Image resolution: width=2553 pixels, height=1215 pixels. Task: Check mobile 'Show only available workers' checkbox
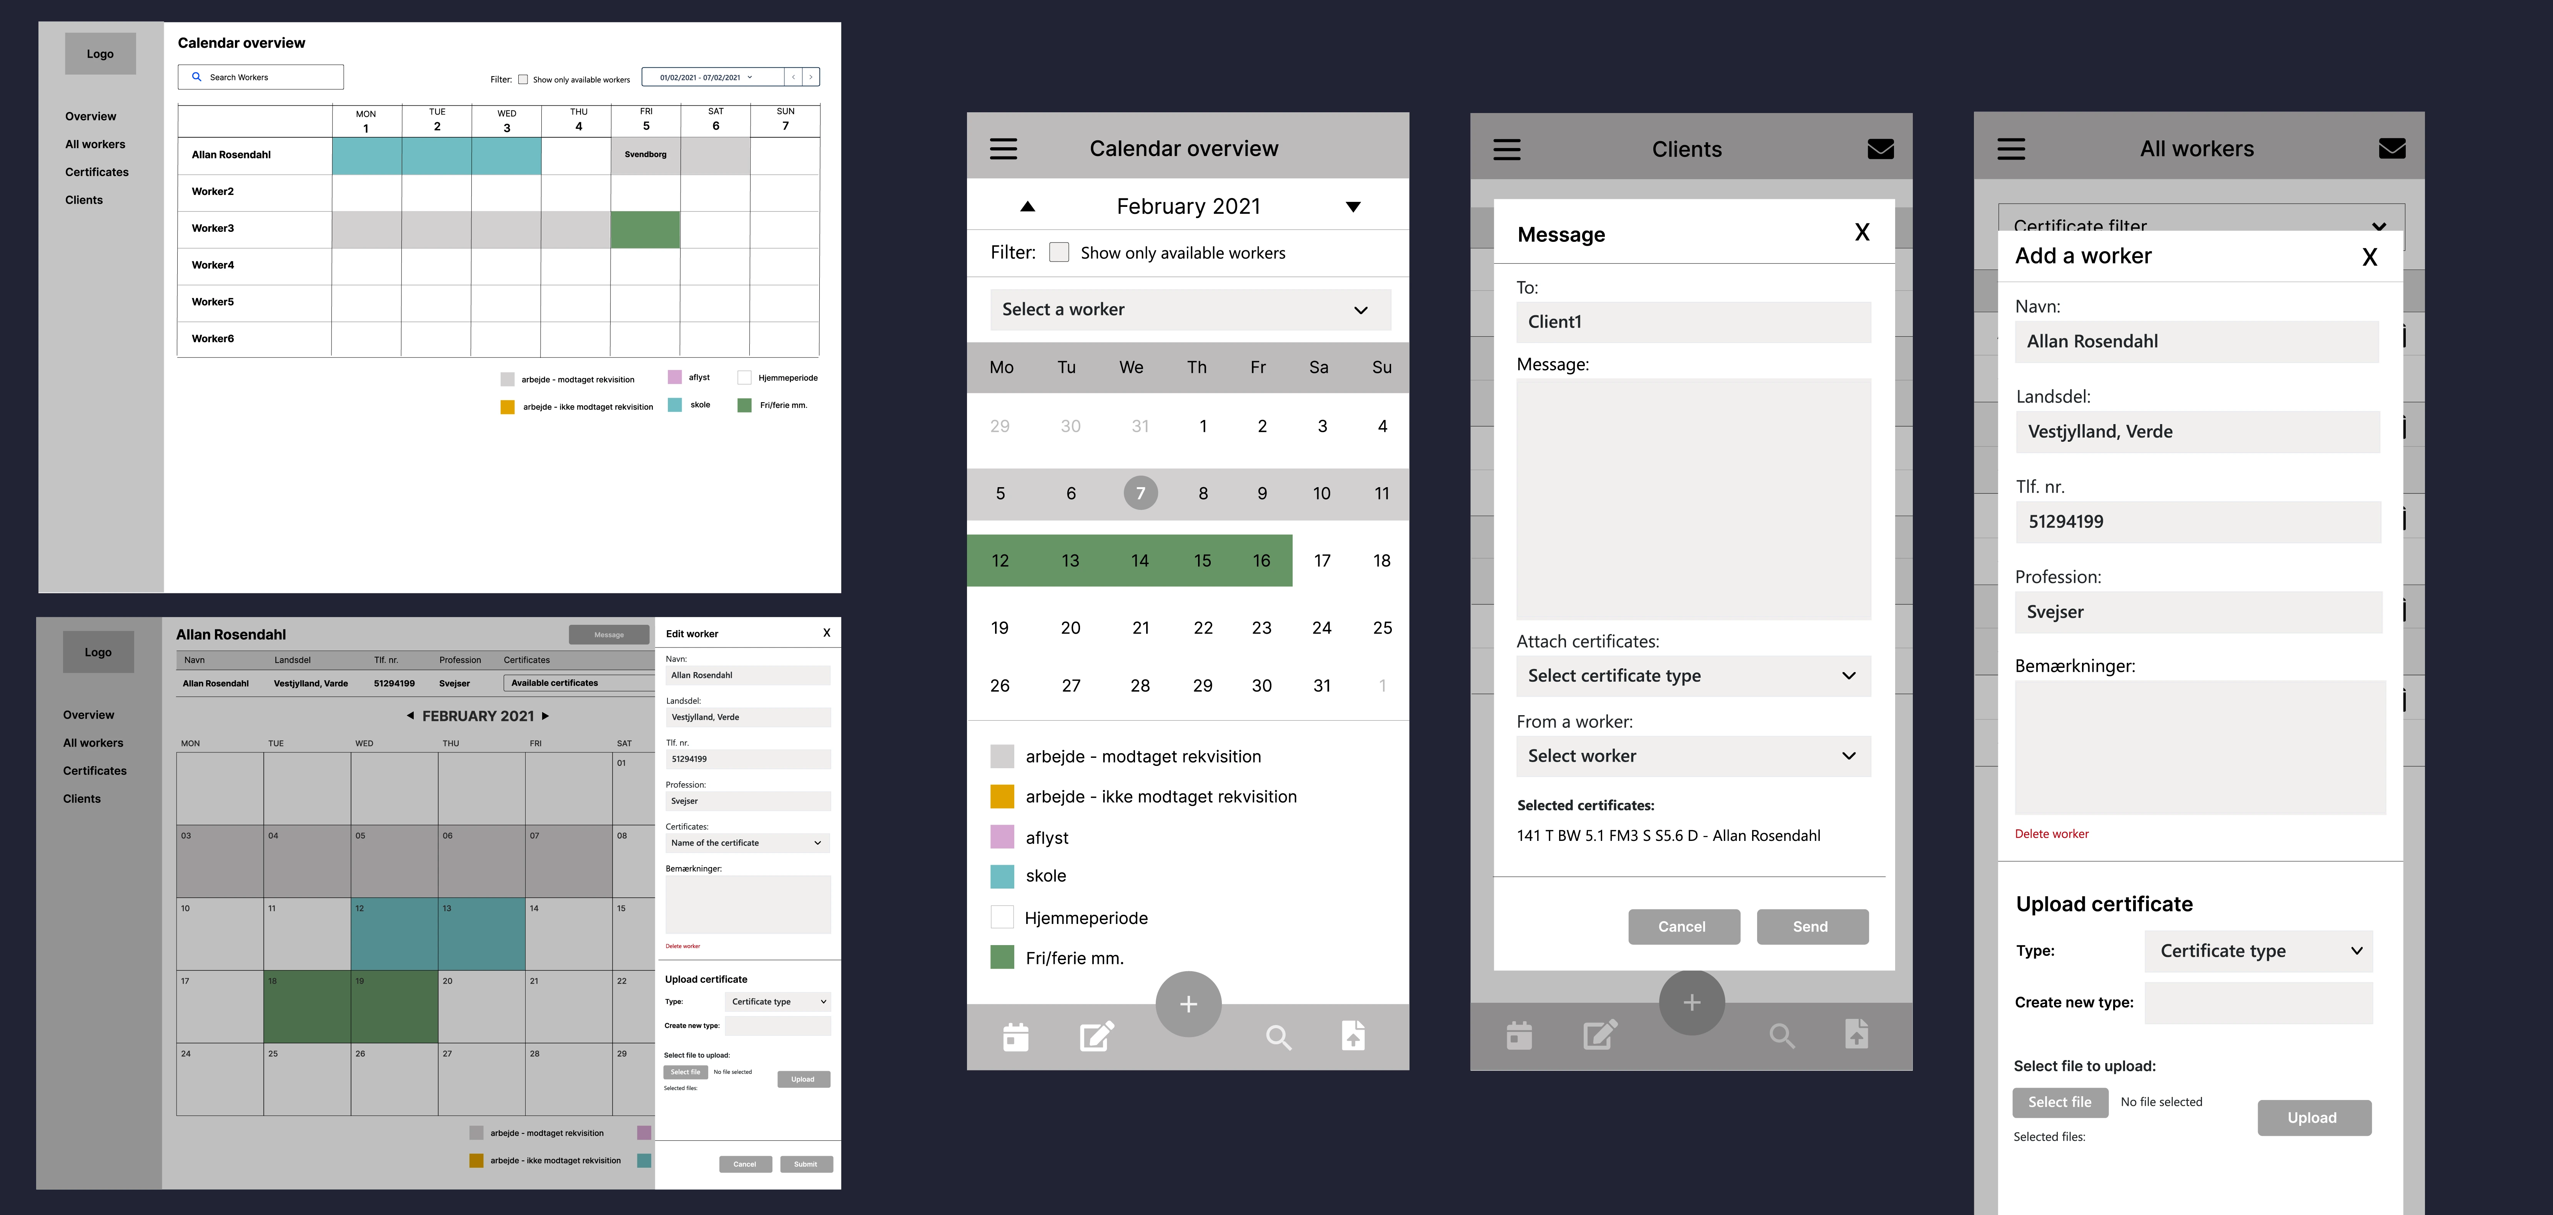(1058, 253)
